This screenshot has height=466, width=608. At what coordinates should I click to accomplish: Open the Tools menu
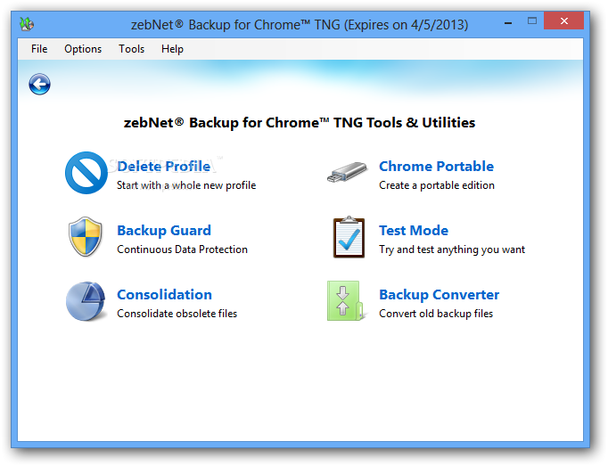click(131, 49)
